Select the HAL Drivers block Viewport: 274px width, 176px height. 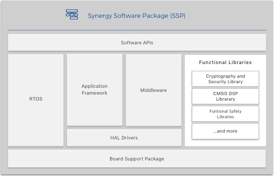pyautogui.click(x=124, y=138)
